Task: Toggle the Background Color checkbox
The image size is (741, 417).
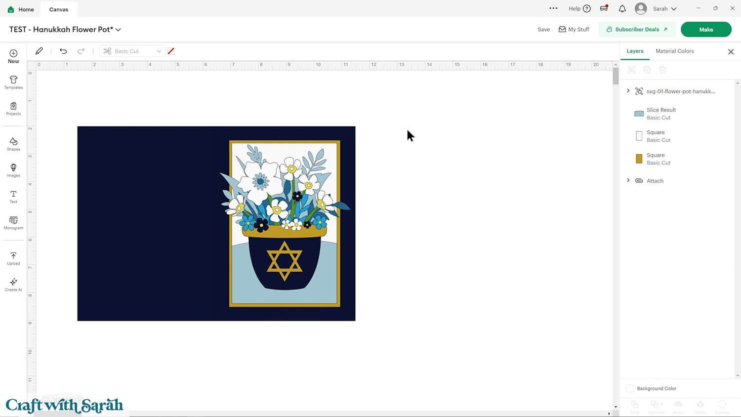Action: coord(630,388)
